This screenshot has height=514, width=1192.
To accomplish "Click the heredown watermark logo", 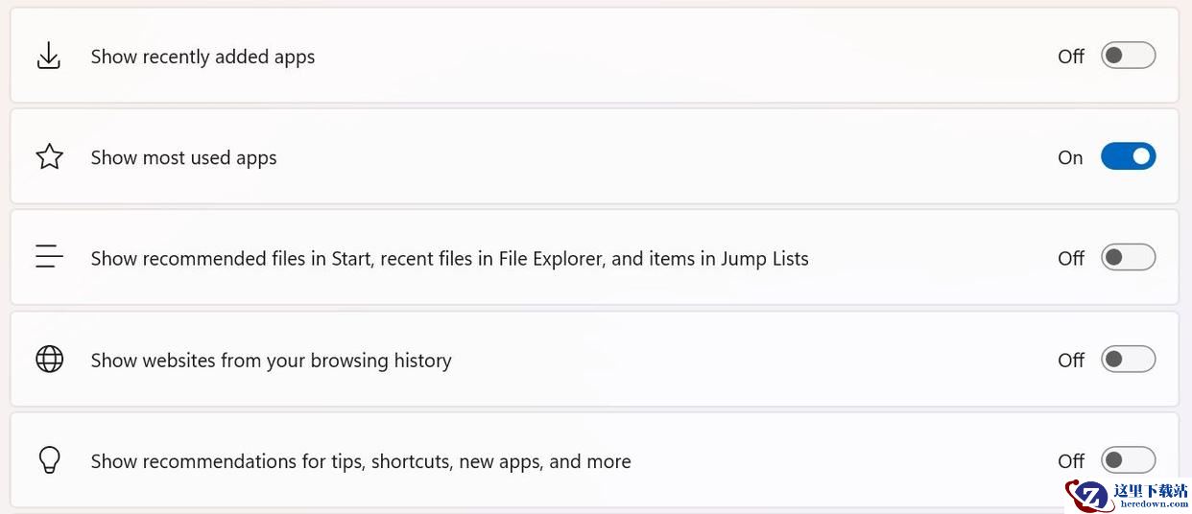I will pos(1128,495).
